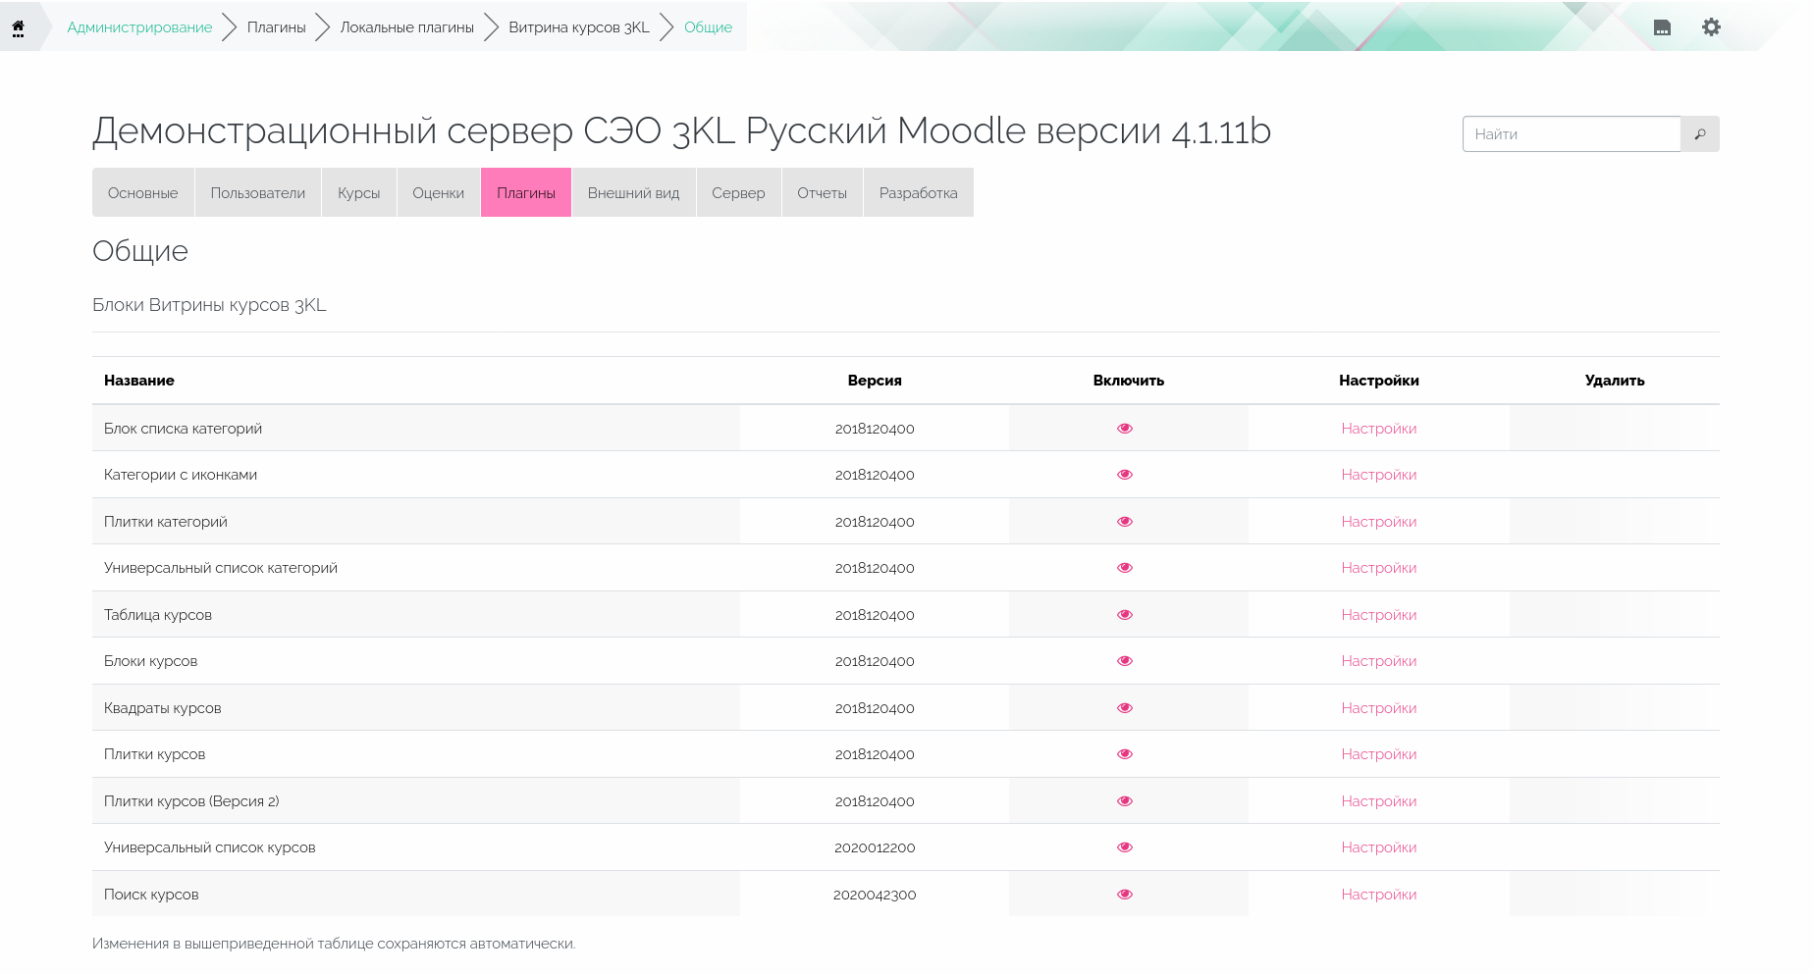Click the Таблица курсов row name
This screenshot has height=974, width=1814.
[x=158, y=615]
